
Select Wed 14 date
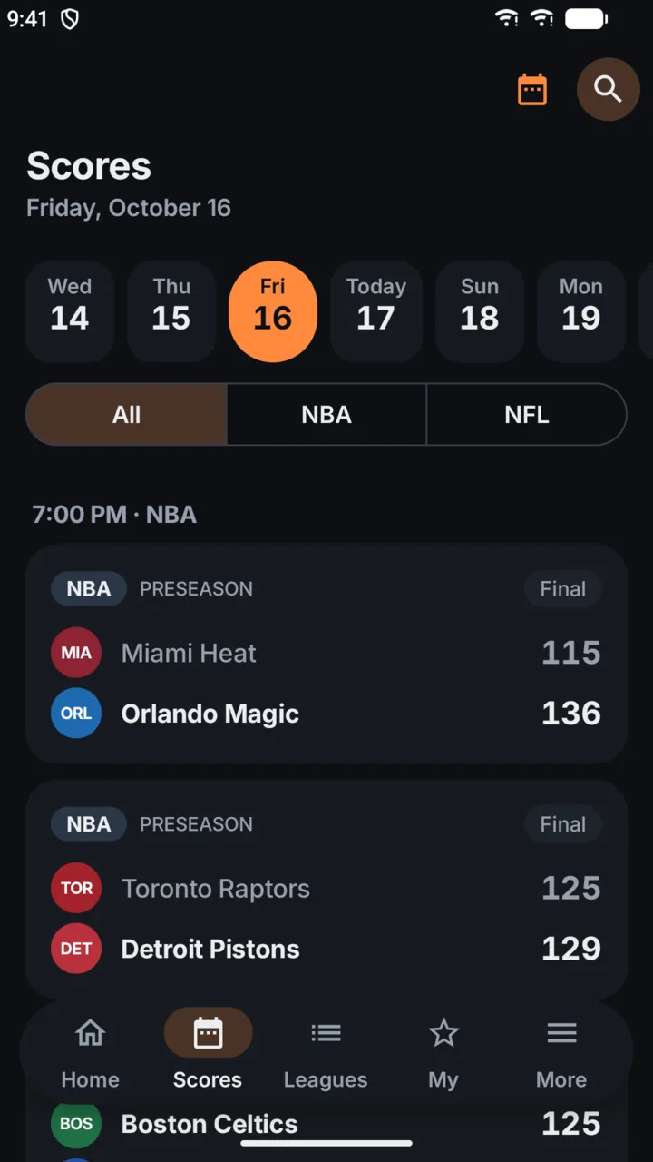[x=70, y=311]
